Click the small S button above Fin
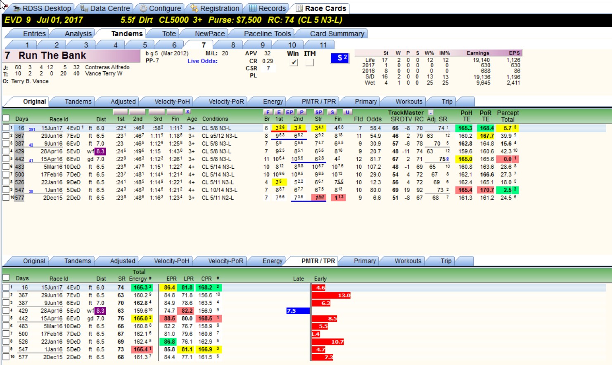612x365 pixels. pyautogui.click(x=332, y=112)
